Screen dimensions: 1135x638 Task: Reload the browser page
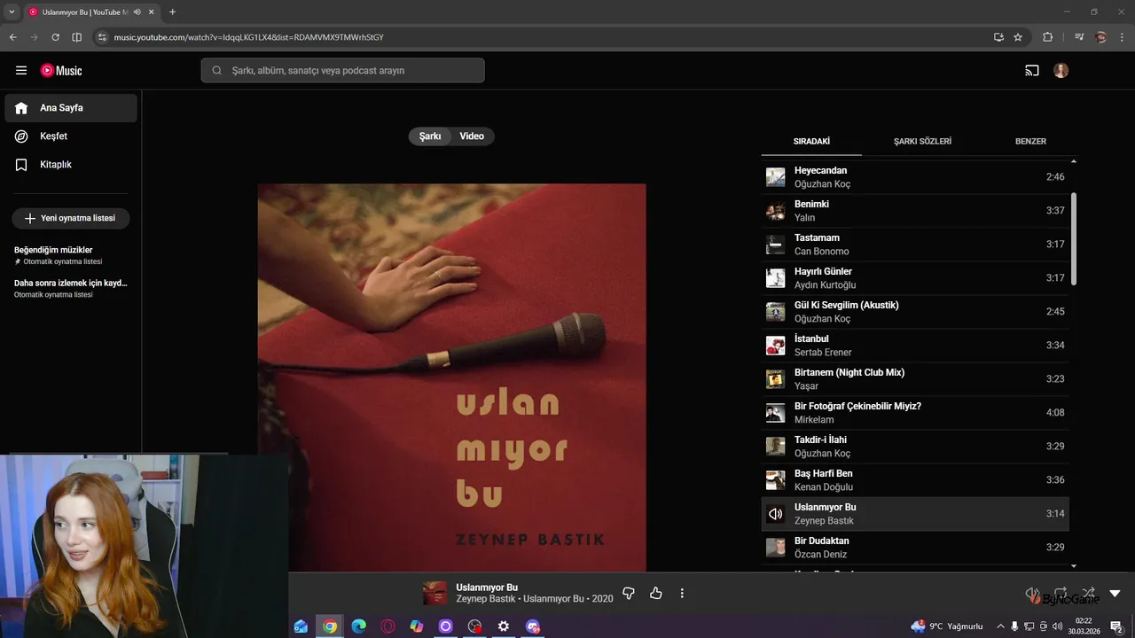click(55, 37)
